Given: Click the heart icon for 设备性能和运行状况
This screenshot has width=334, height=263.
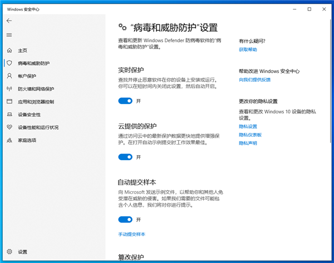Looking at the screenshot, I should (x=9, y=127).
